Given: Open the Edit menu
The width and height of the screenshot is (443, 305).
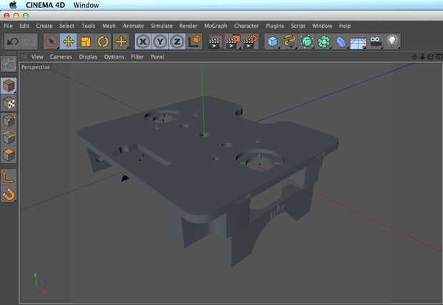Looking at the screenshot, I should click(x=24, y=26).
